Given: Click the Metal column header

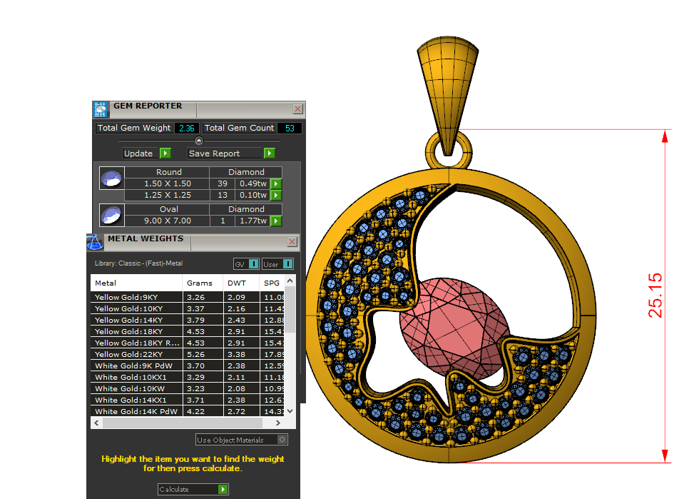Looking at the screenshot, I should click(136, 283).
